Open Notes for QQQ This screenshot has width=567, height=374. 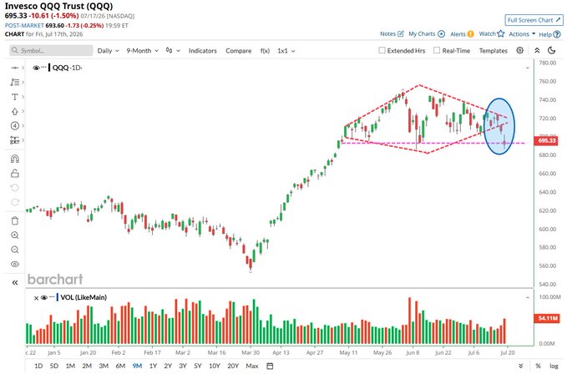pyautogui.click(x=392, y=34)
